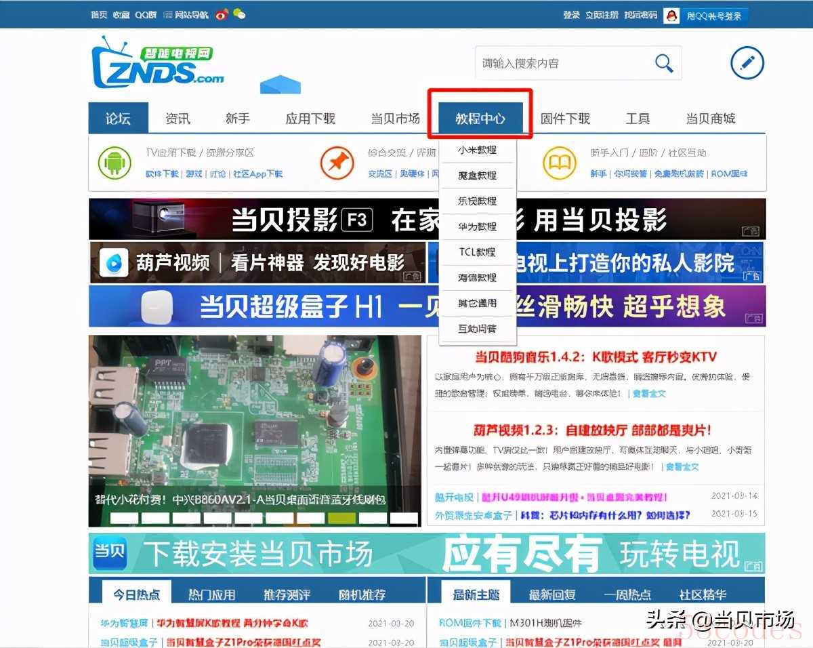Open the 社区App下载 sub-link
The height and width of the screenshot is (648, 813).
click(257, 174)
